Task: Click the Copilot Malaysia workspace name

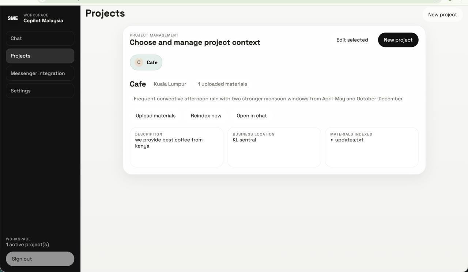Action: [x=43, y=20]
